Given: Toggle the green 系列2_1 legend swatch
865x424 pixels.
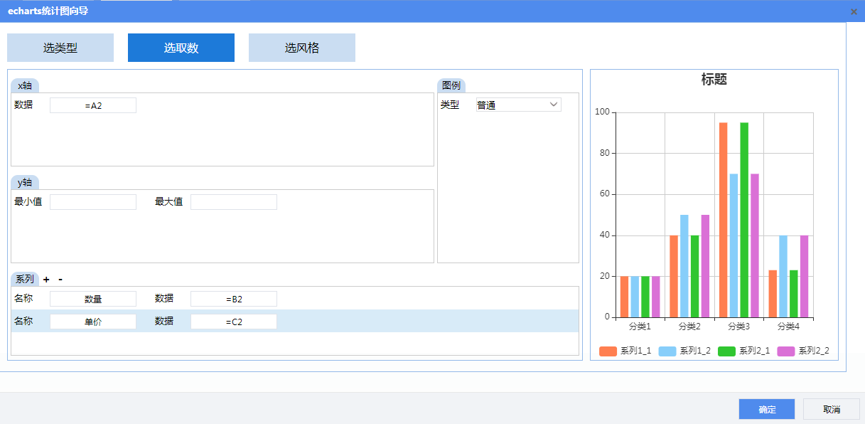Looking at the screenshot, I should tap(726, 351).
